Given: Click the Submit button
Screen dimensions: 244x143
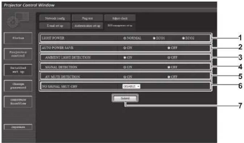Looking at the screenshot, I should click(x=125, y=98).
